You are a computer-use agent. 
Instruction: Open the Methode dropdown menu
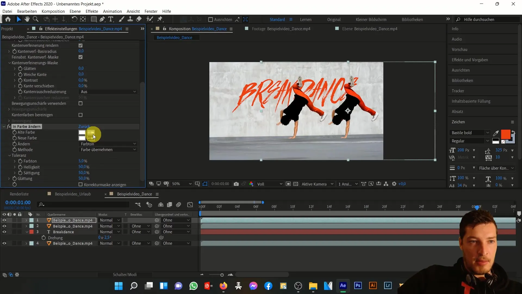108,150
